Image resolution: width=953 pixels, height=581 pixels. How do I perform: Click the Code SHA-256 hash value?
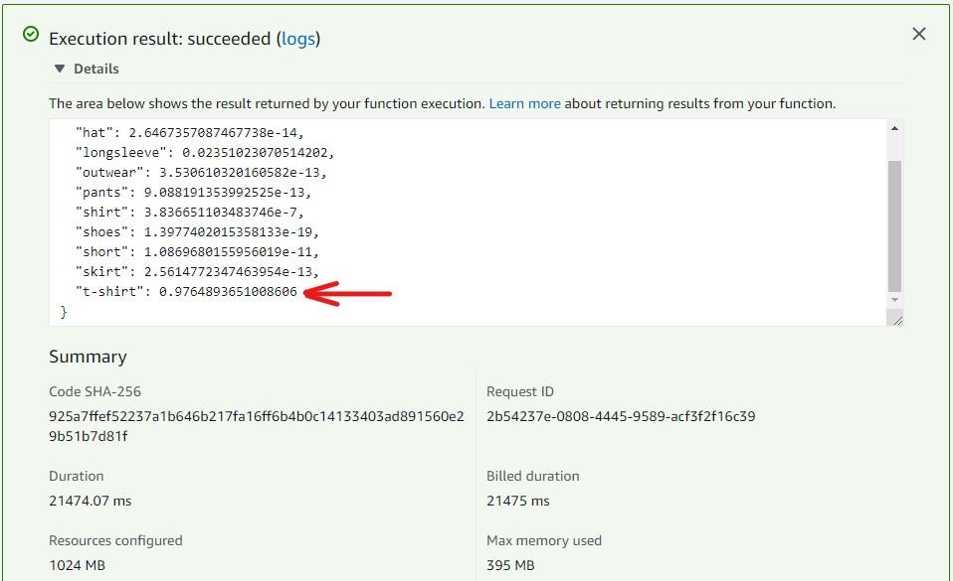click(x=256, y=426)
